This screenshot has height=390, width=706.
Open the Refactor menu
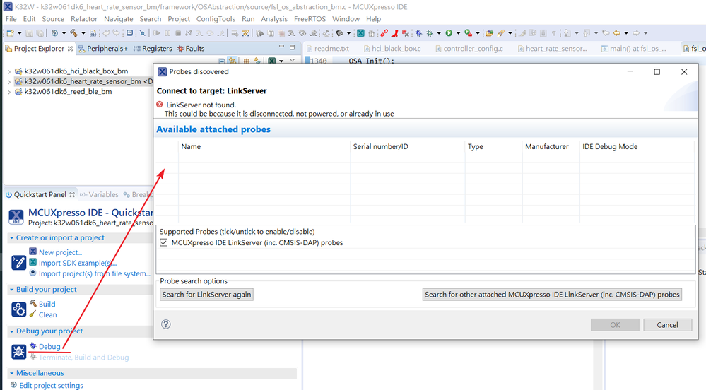pyautogui.click(x=84, y=19)
